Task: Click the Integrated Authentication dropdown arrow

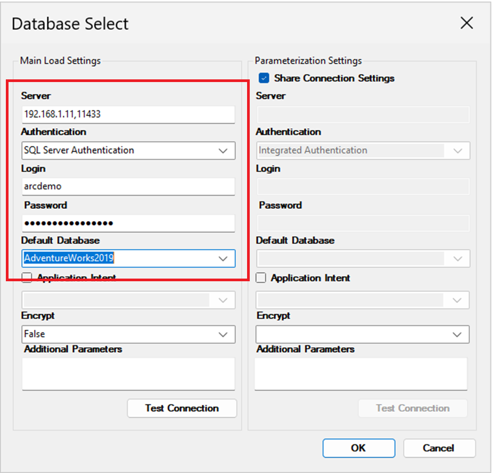Action: tap(458, 151)
